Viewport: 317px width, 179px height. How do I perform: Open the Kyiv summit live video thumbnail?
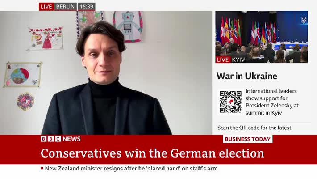(261, 37)
